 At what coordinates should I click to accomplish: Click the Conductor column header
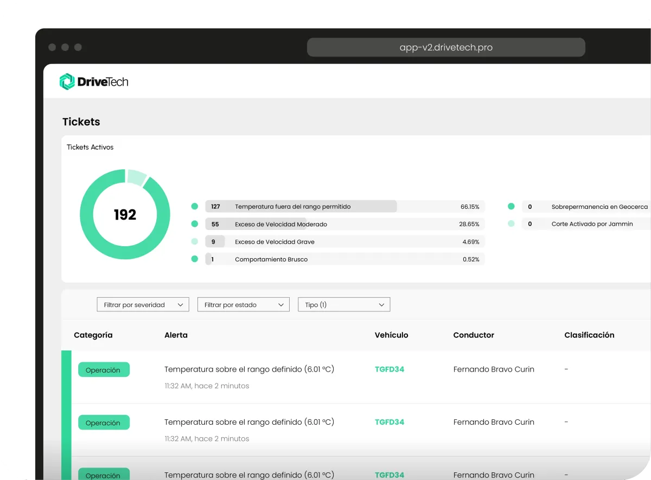coord(474,335)
